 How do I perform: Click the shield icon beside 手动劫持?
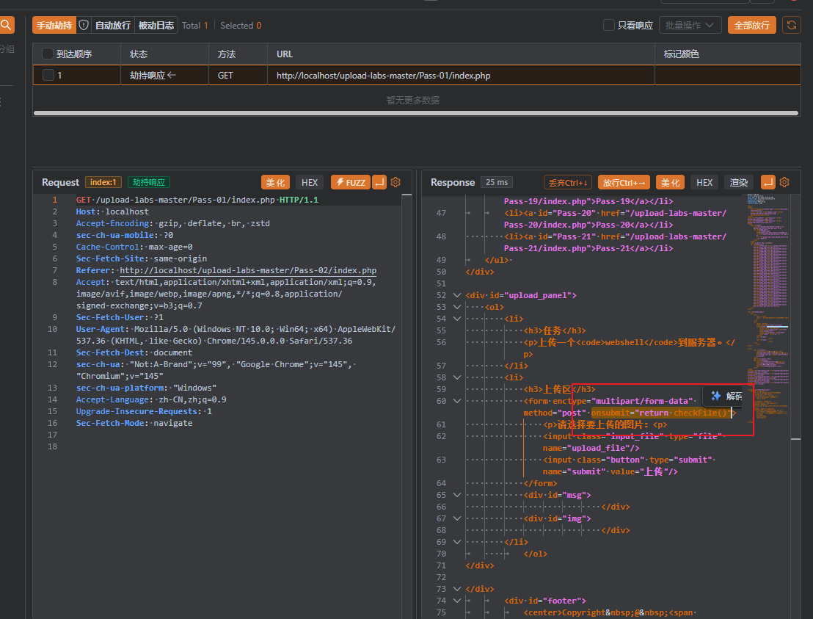84,25
